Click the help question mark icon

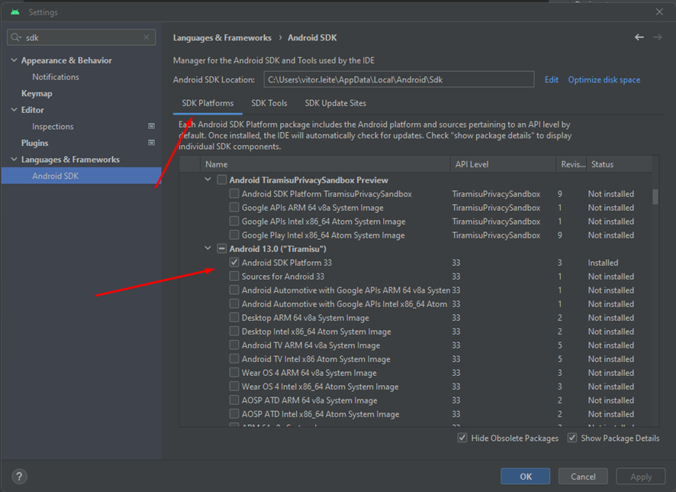(x=19, y=476)
